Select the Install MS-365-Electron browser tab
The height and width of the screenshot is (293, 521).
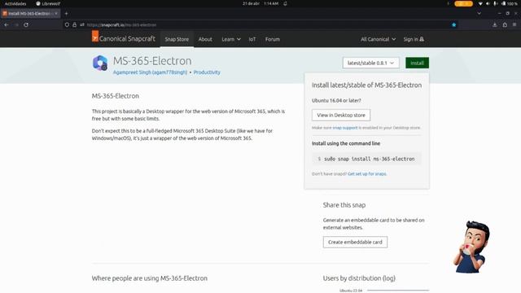[30, 14]
